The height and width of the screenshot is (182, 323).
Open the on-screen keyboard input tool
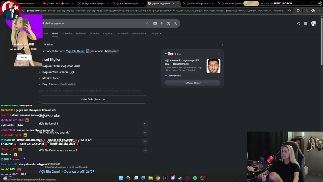coord(155,23)
